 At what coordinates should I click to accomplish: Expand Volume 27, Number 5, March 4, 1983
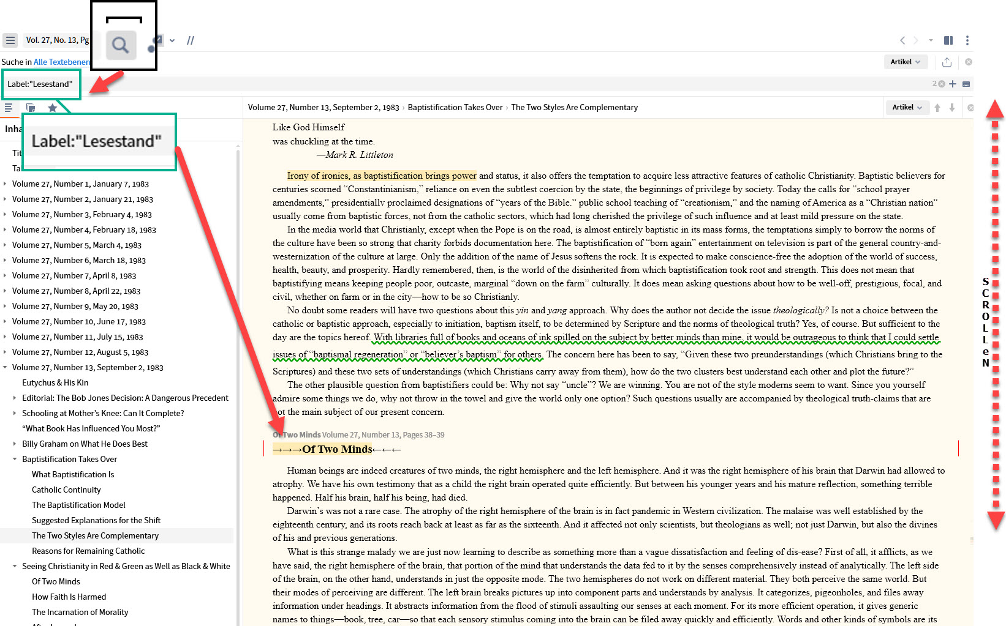[5, 245]
